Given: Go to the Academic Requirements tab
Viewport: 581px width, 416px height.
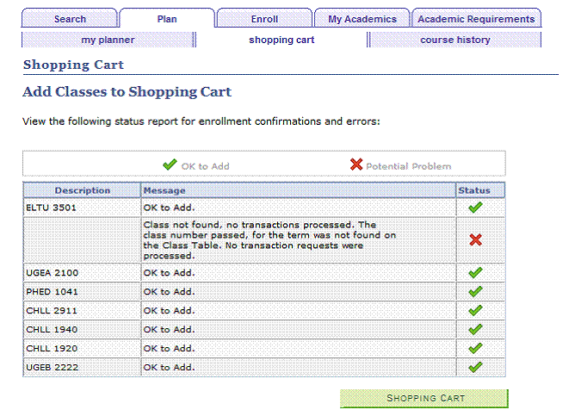Looking at the screenshot, I should [475, 19].
